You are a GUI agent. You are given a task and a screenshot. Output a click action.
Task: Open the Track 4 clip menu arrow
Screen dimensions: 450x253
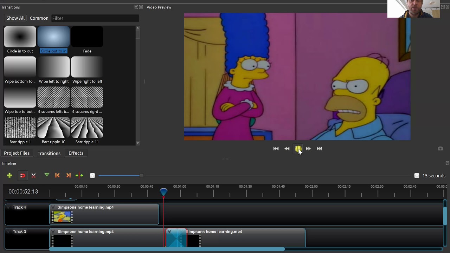tap(53, 207)
